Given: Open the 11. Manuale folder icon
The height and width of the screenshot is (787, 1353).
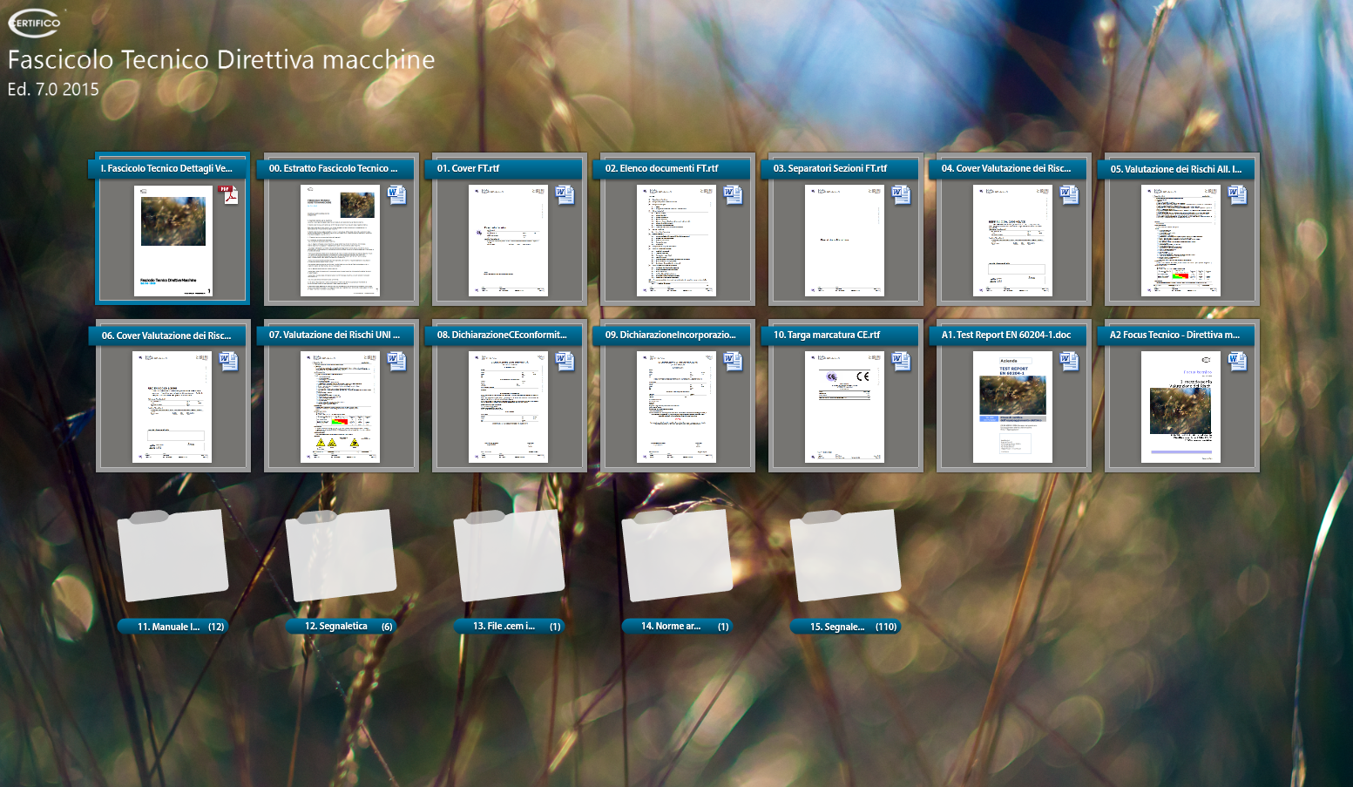Looking at the screenshot, I should [173, 555].
